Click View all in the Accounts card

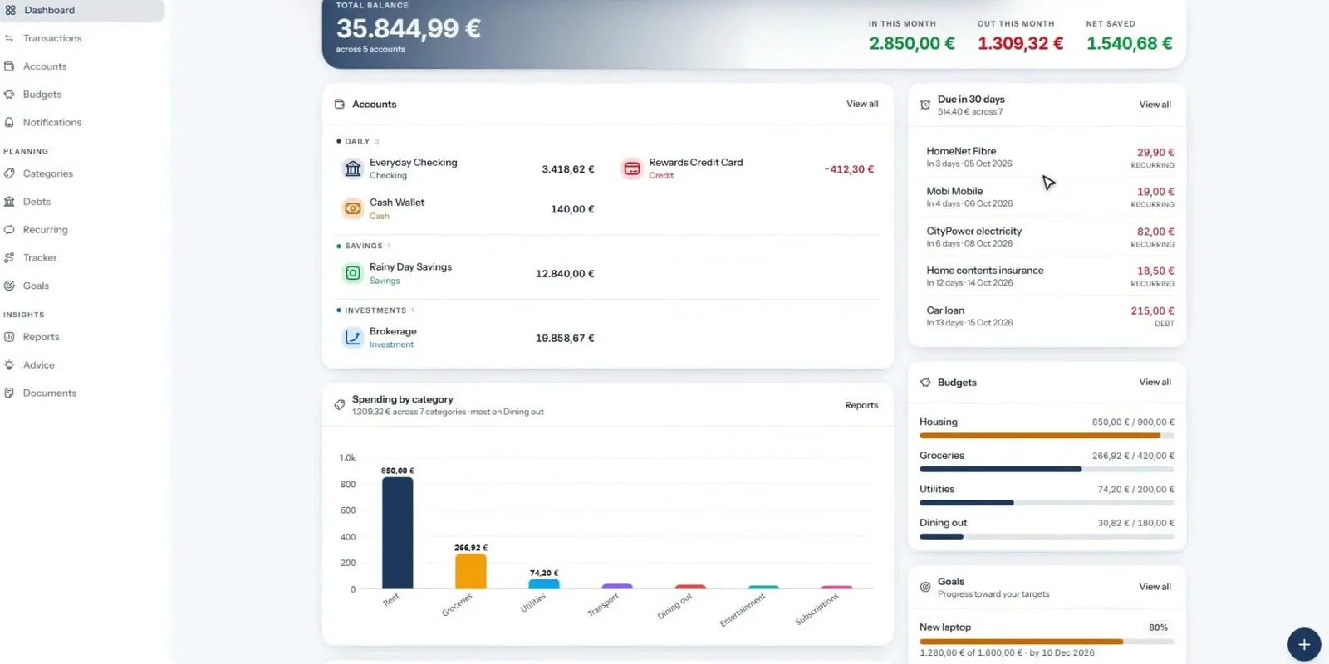[x=862, y=104]
